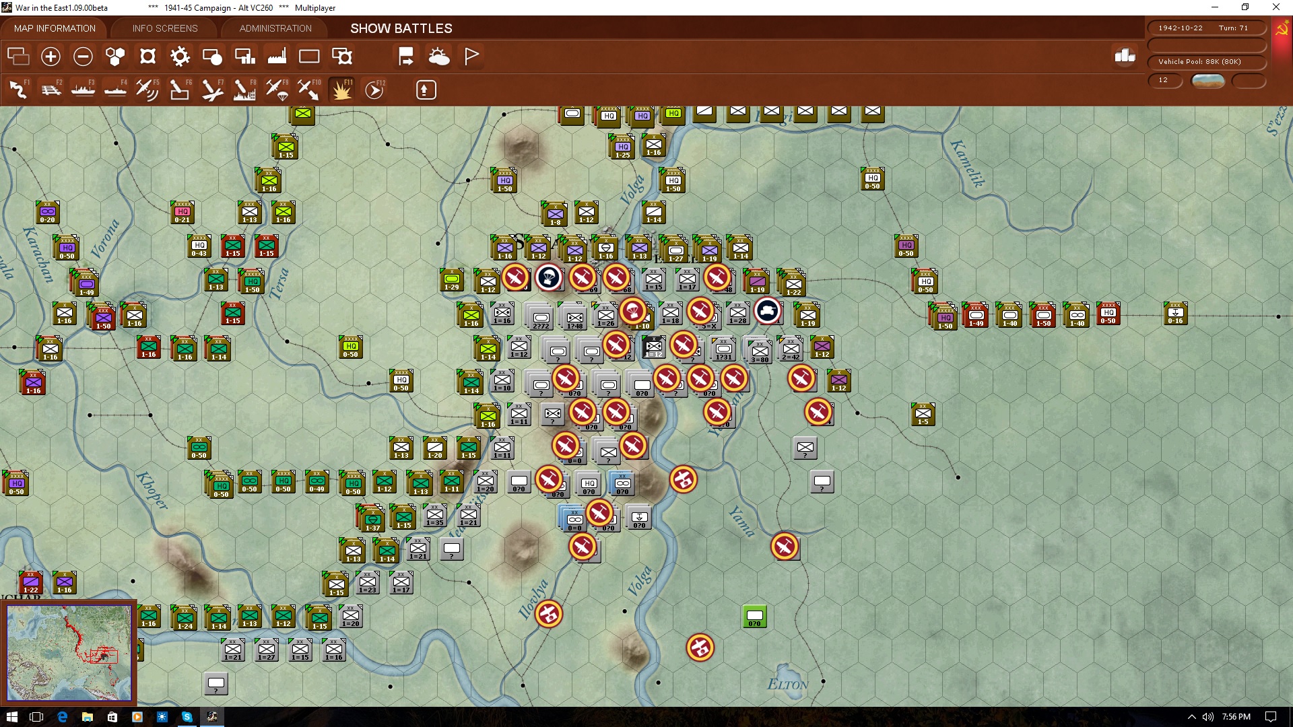Image resolution: width=1293 pixels, height=727 pixels.
Task: Click the terrain picture indicator
Action: 1207,81
